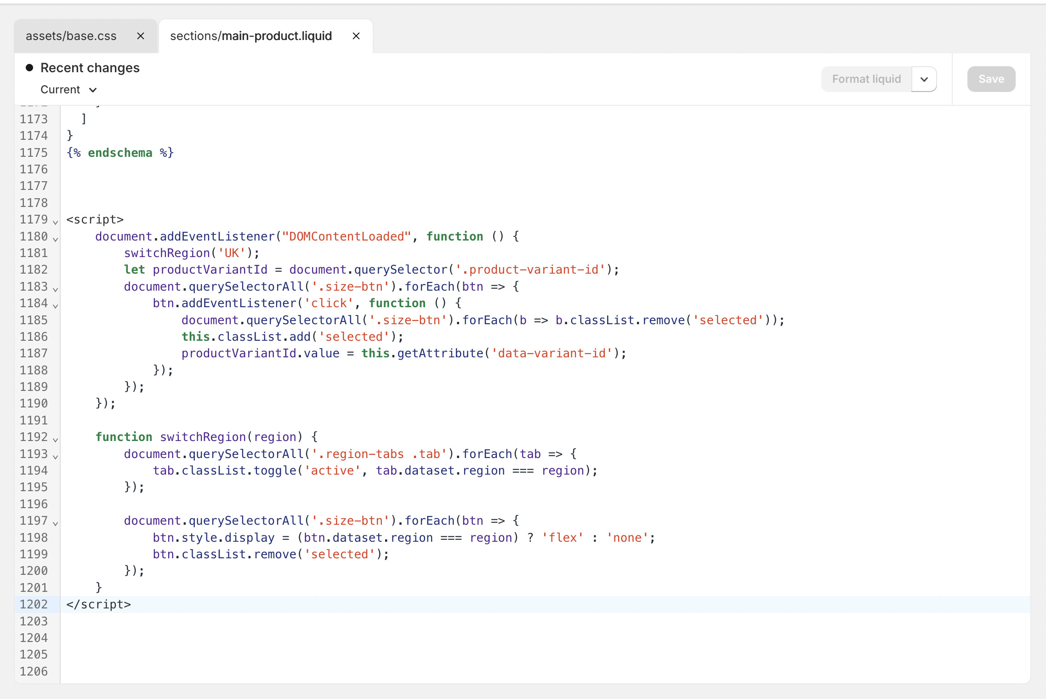Click the Recent changes heading
This screenshot has height=699, width=1046.
90,68
